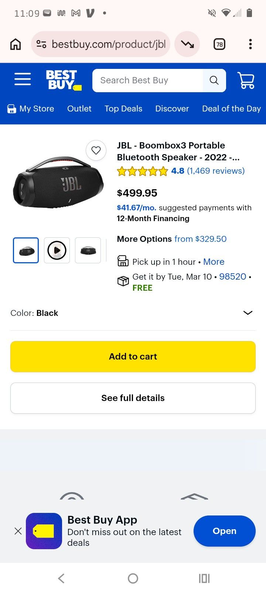Open My Store in the navigation bar
This screenshot has height=594, width=266.
click(x=31, y=109)
